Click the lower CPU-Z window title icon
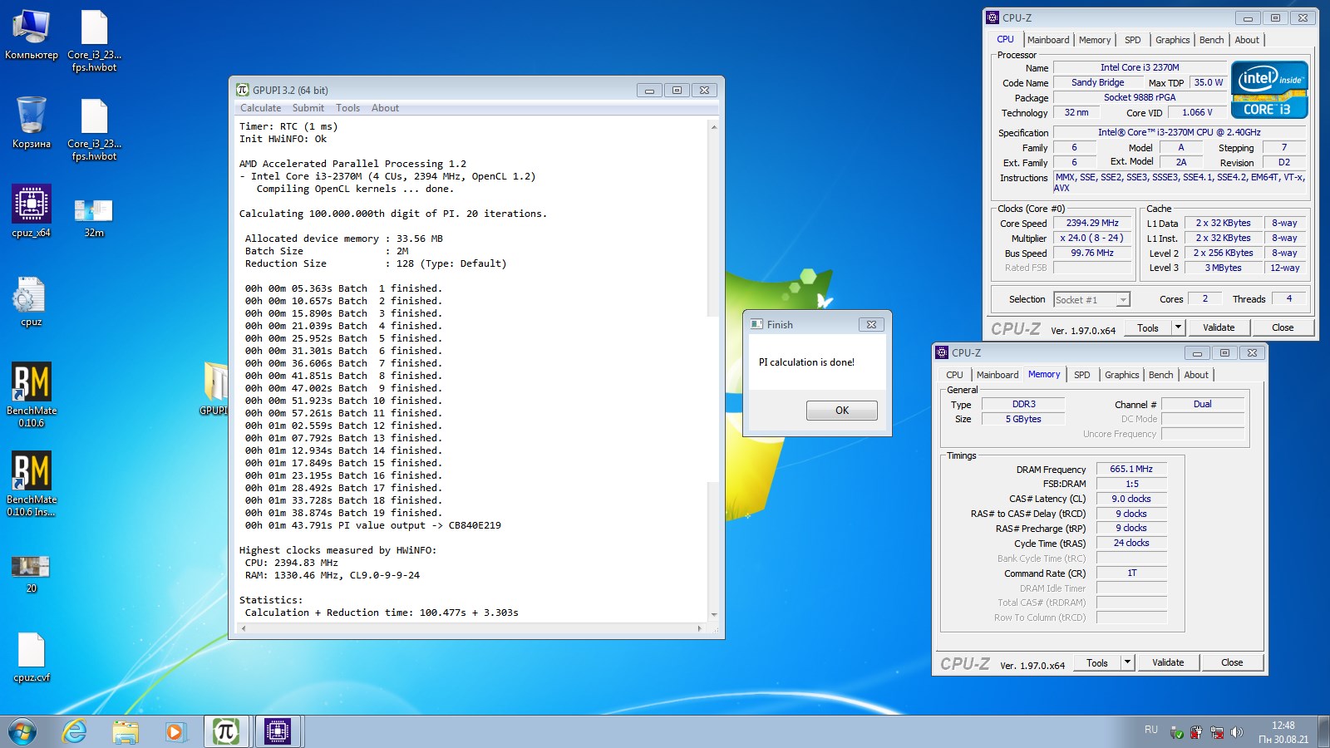 click(942, 352)
